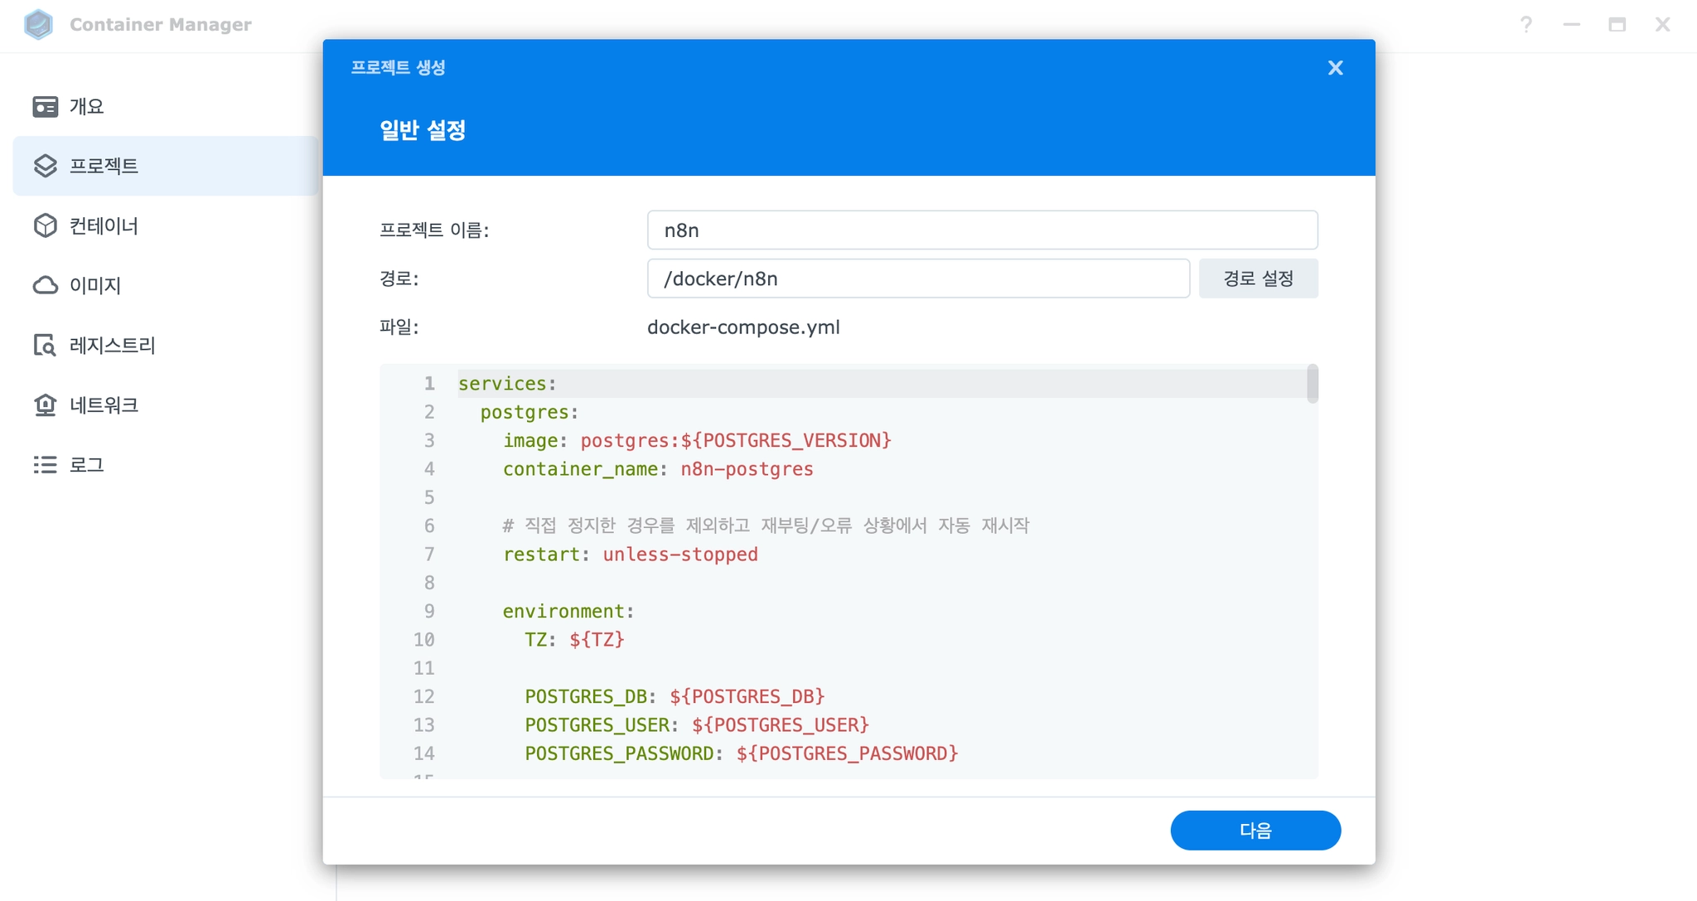Click the restart: unless-stopped line
The height and width of the screenshot is (901, 1697).
click(631, 555)
